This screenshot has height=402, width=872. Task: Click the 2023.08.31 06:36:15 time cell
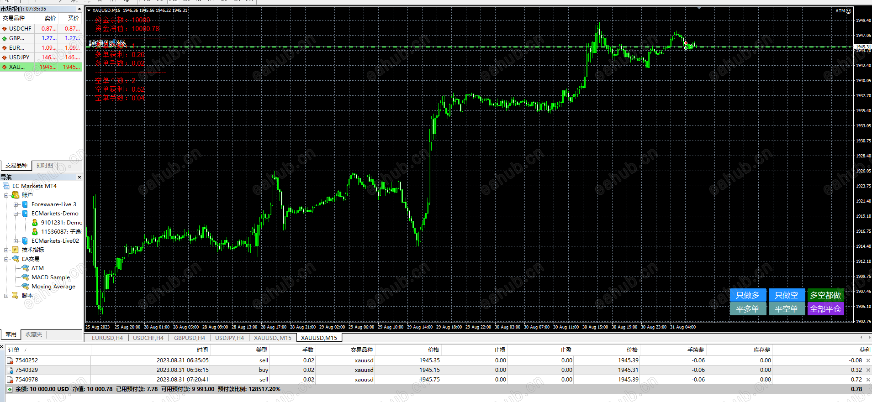point(183,370)
